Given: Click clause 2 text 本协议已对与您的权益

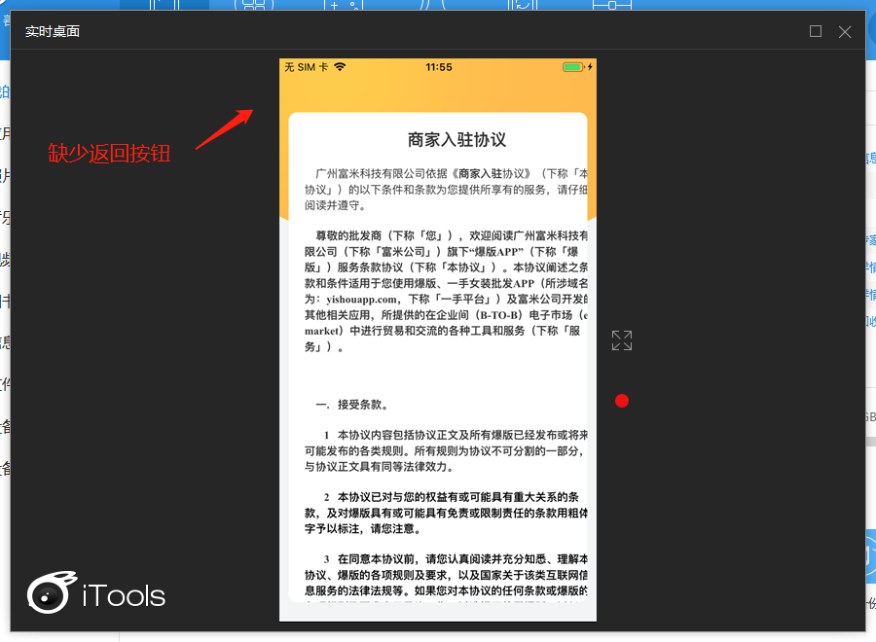Looking at the screenshot, I should tap(446, 513).
